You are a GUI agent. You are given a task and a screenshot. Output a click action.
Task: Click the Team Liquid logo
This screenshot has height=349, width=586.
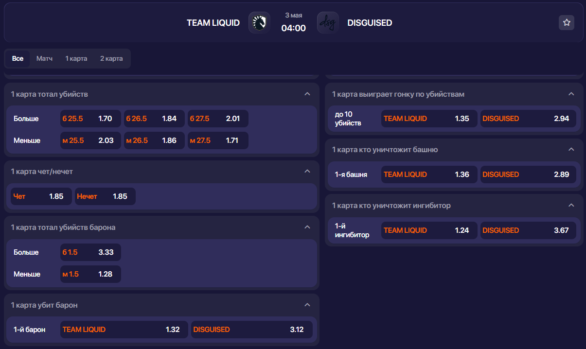click(x=259, y=23)
